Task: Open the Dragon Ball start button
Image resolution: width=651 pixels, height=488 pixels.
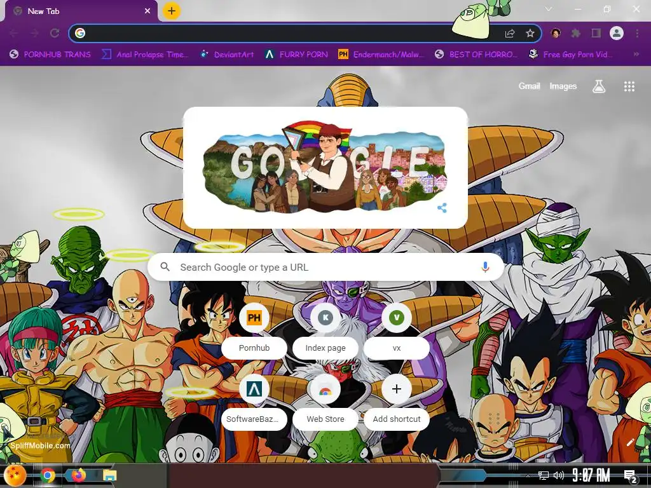Action: click(15, 475)
